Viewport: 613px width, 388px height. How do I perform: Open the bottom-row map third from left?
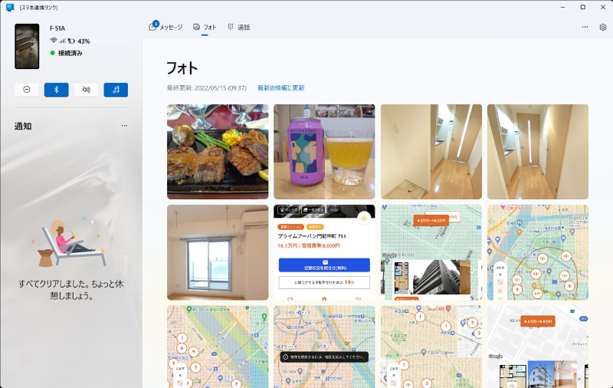point(431,347)
